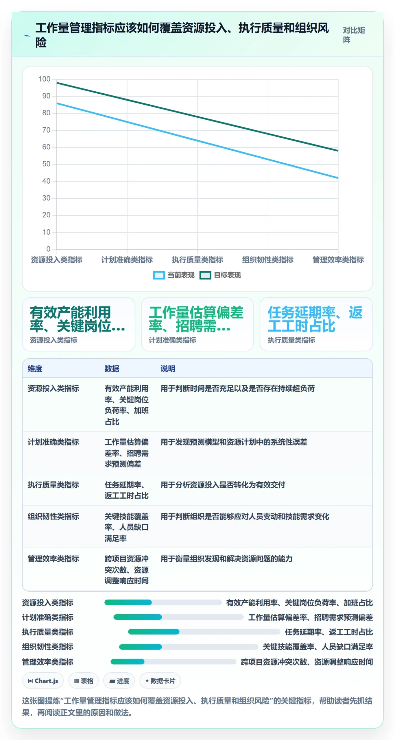Click the 管理效率类指标 progress bar
The width and height of the screenshot is (395, 740).
click(173, 661)
